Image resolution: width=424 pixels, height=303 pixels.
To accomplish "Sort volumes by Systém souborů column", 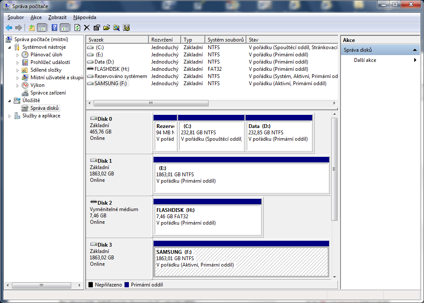I will coord(226,39).
